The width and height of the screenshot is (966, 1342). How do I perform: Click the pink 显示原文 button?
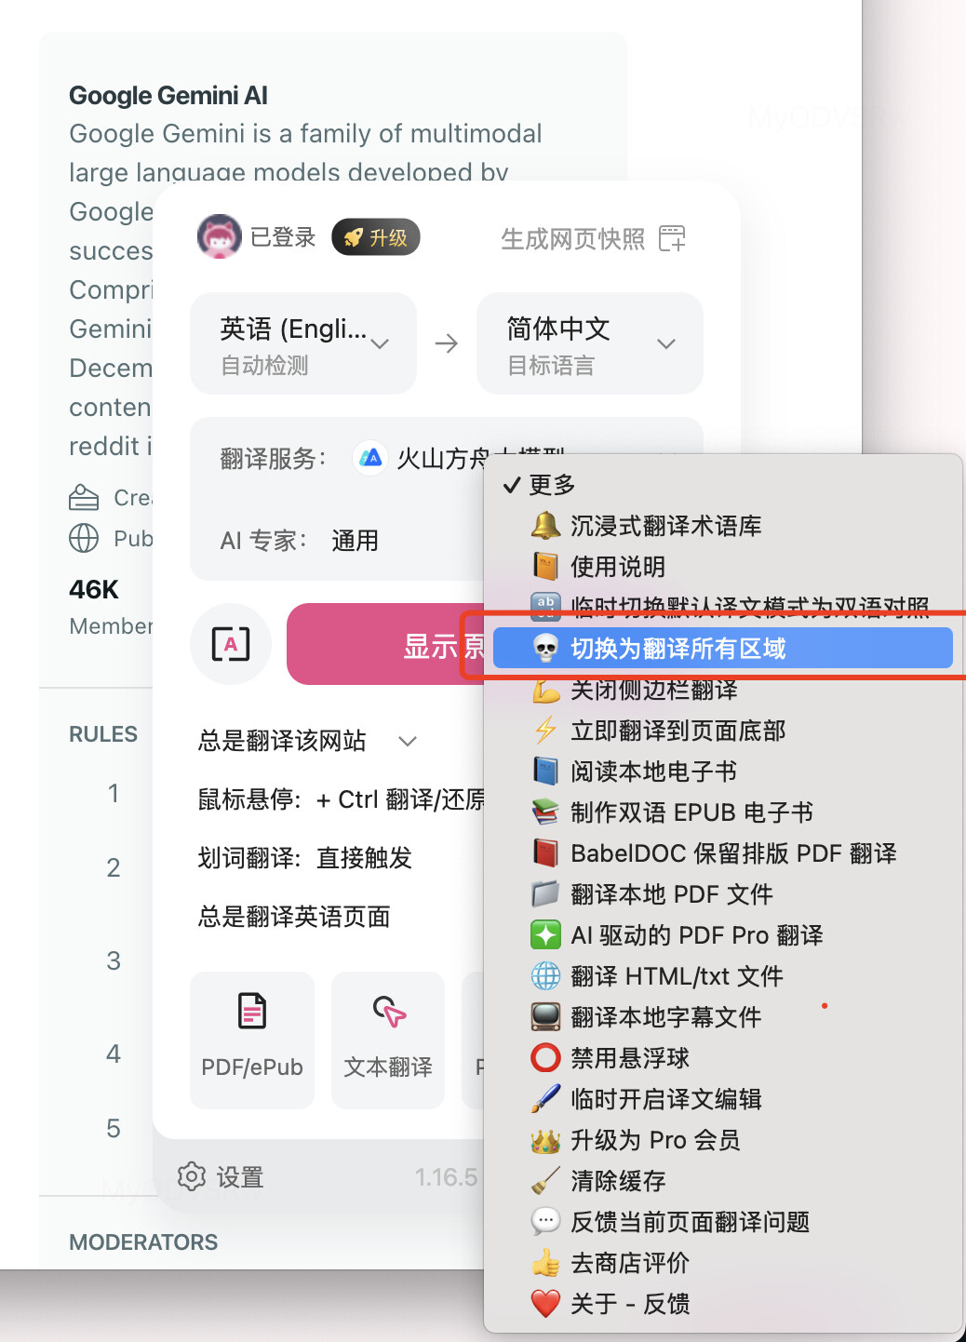pos(386,644)
